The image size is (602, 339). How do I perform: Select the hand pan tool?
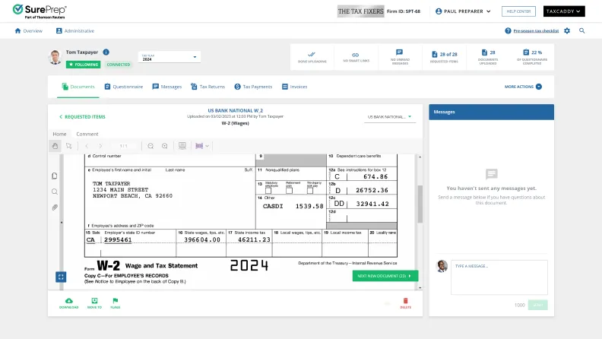(55, 145)
